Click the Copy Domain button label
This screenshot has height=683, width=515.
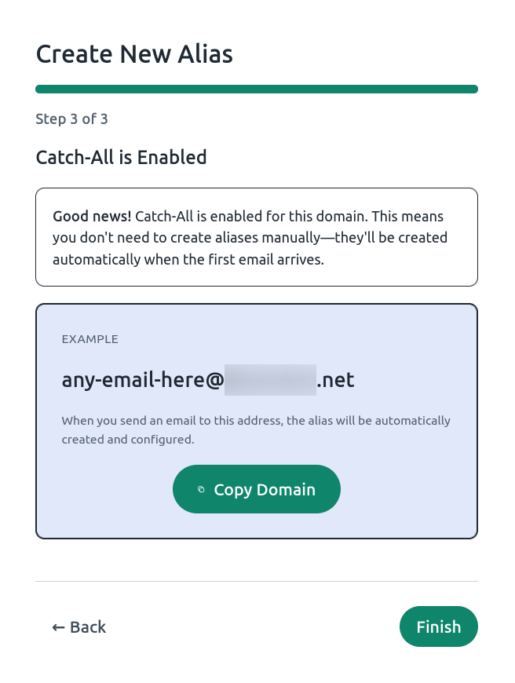coord(265,490)
